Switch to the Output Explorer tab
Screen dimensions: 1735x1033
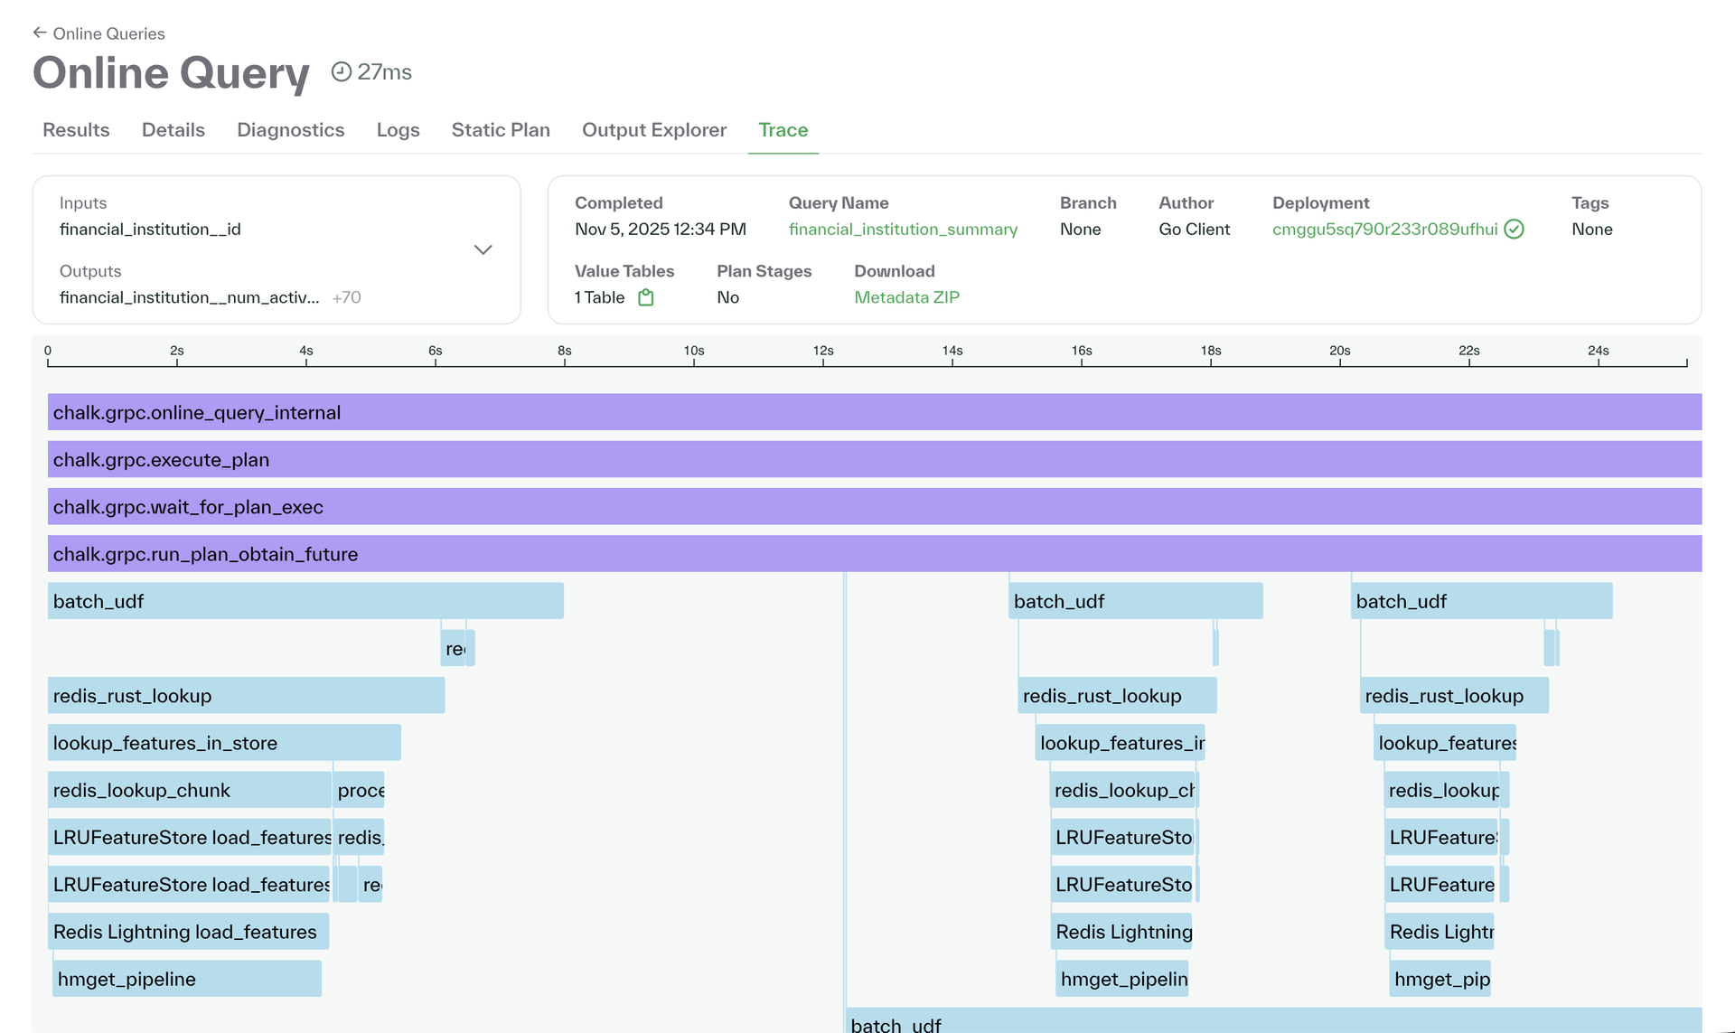point(653,130)
